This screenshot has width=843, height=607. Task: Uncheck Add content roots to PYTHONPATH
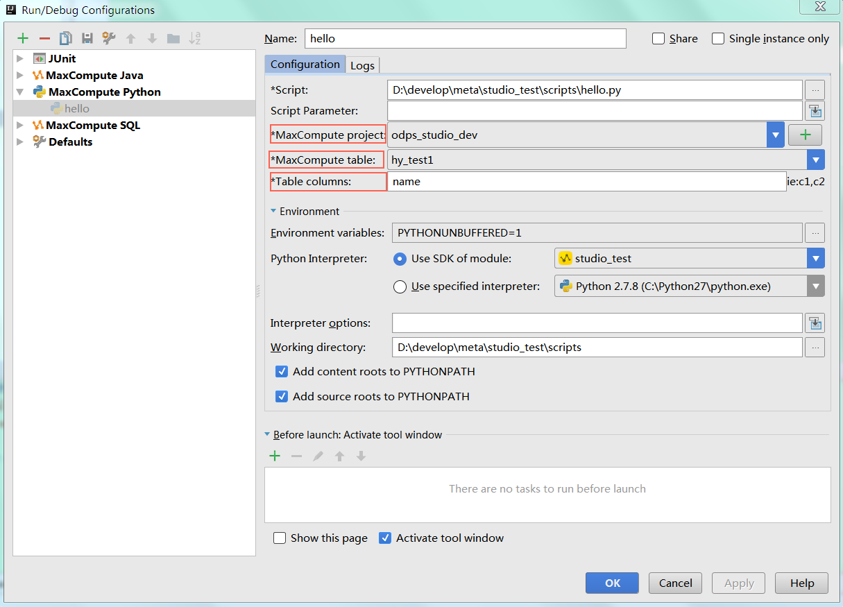point(282,372)
